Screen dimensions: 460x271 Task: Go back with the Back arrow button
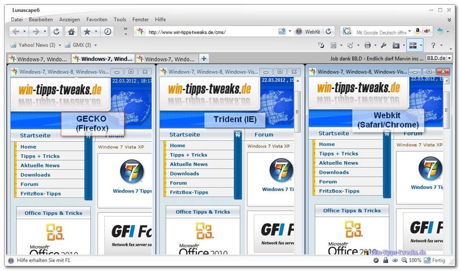tap(16, 32)
